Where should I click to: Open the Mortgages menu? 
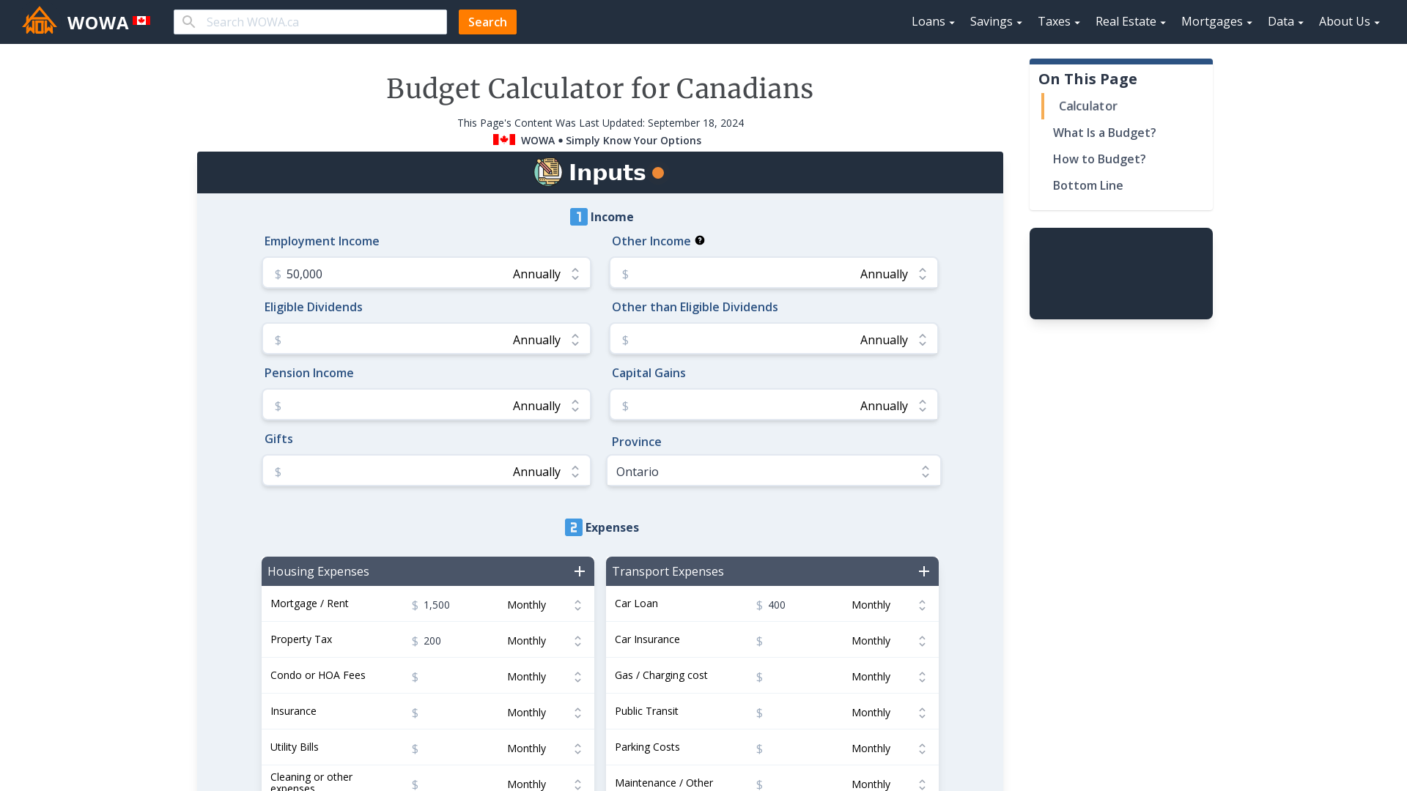[1215, 21]
